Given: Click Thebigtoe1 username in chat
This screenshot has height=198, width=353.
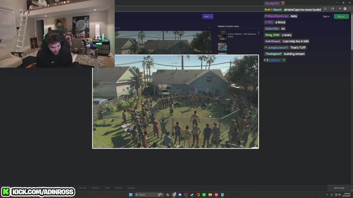Looking at the screenshot, I should point(274,54).
